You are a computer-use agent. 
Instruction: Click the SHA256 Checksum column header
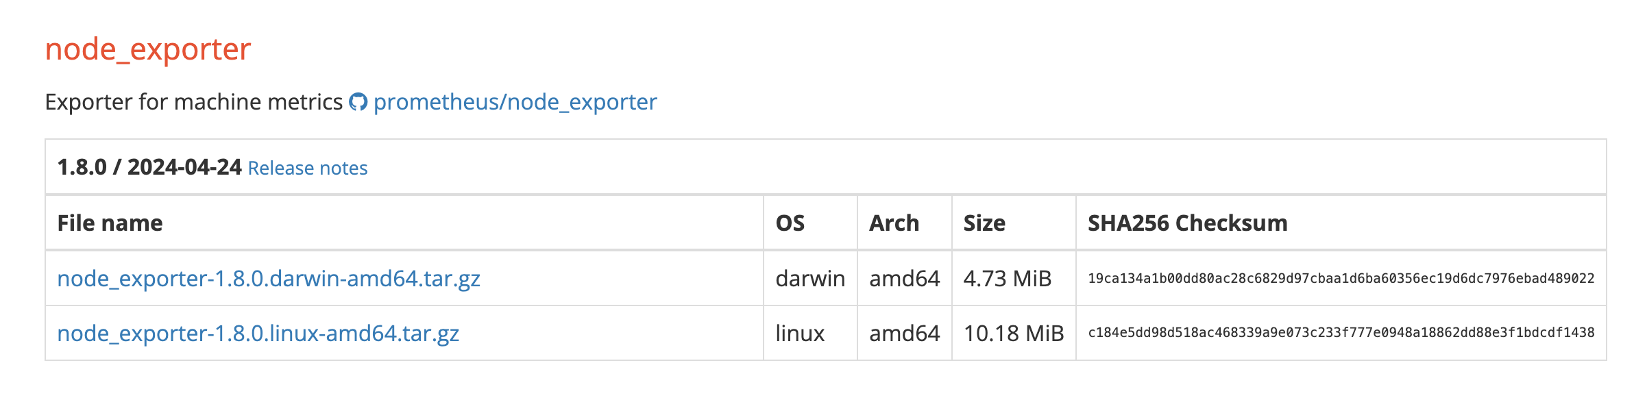click(1188, 223)
